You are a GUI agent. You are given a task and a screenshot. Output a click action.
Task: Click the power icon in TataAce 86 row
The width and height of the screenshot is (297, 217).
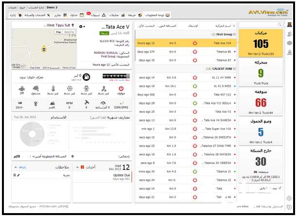pos(195,51)
